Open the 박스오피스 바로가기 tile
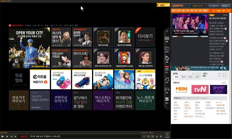232x139 pixels. [x=103, y=100]
